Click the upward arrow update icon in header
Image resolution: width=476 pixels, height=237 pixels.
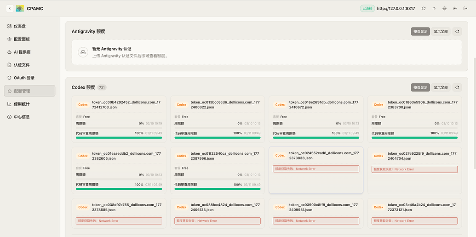coord(434,8)
